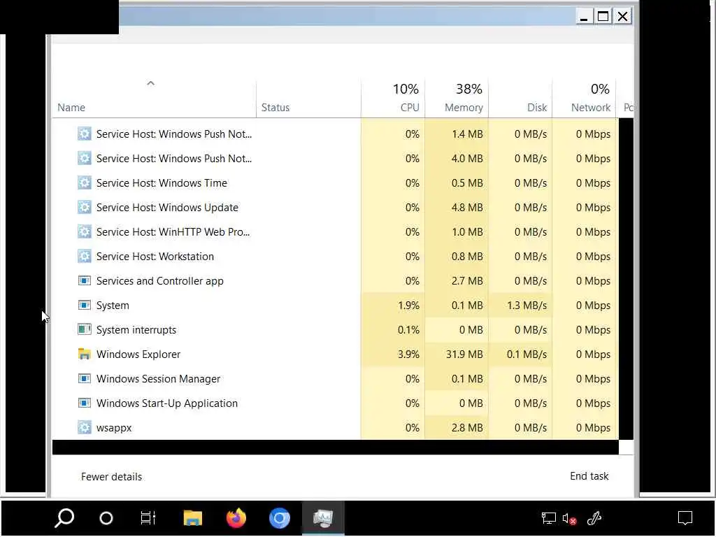Click the End task button
The height and width of the screenshot is (537, 716).
coord(589,476)
